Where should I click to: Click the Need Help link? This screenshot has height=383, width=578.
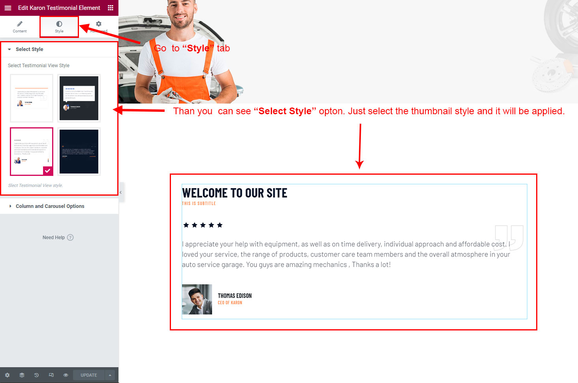click(54, 238)
